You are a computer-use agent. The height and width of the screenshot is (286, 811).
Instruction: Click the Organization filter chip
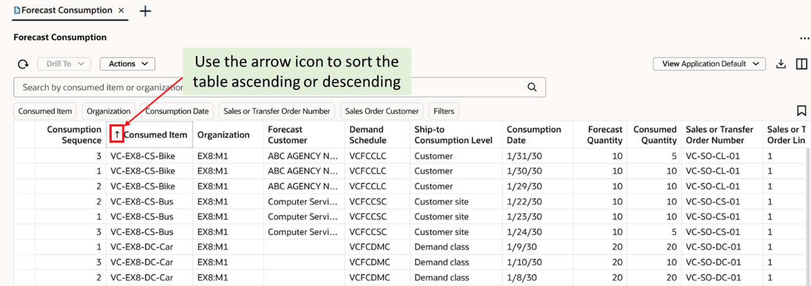coord(109,111)
